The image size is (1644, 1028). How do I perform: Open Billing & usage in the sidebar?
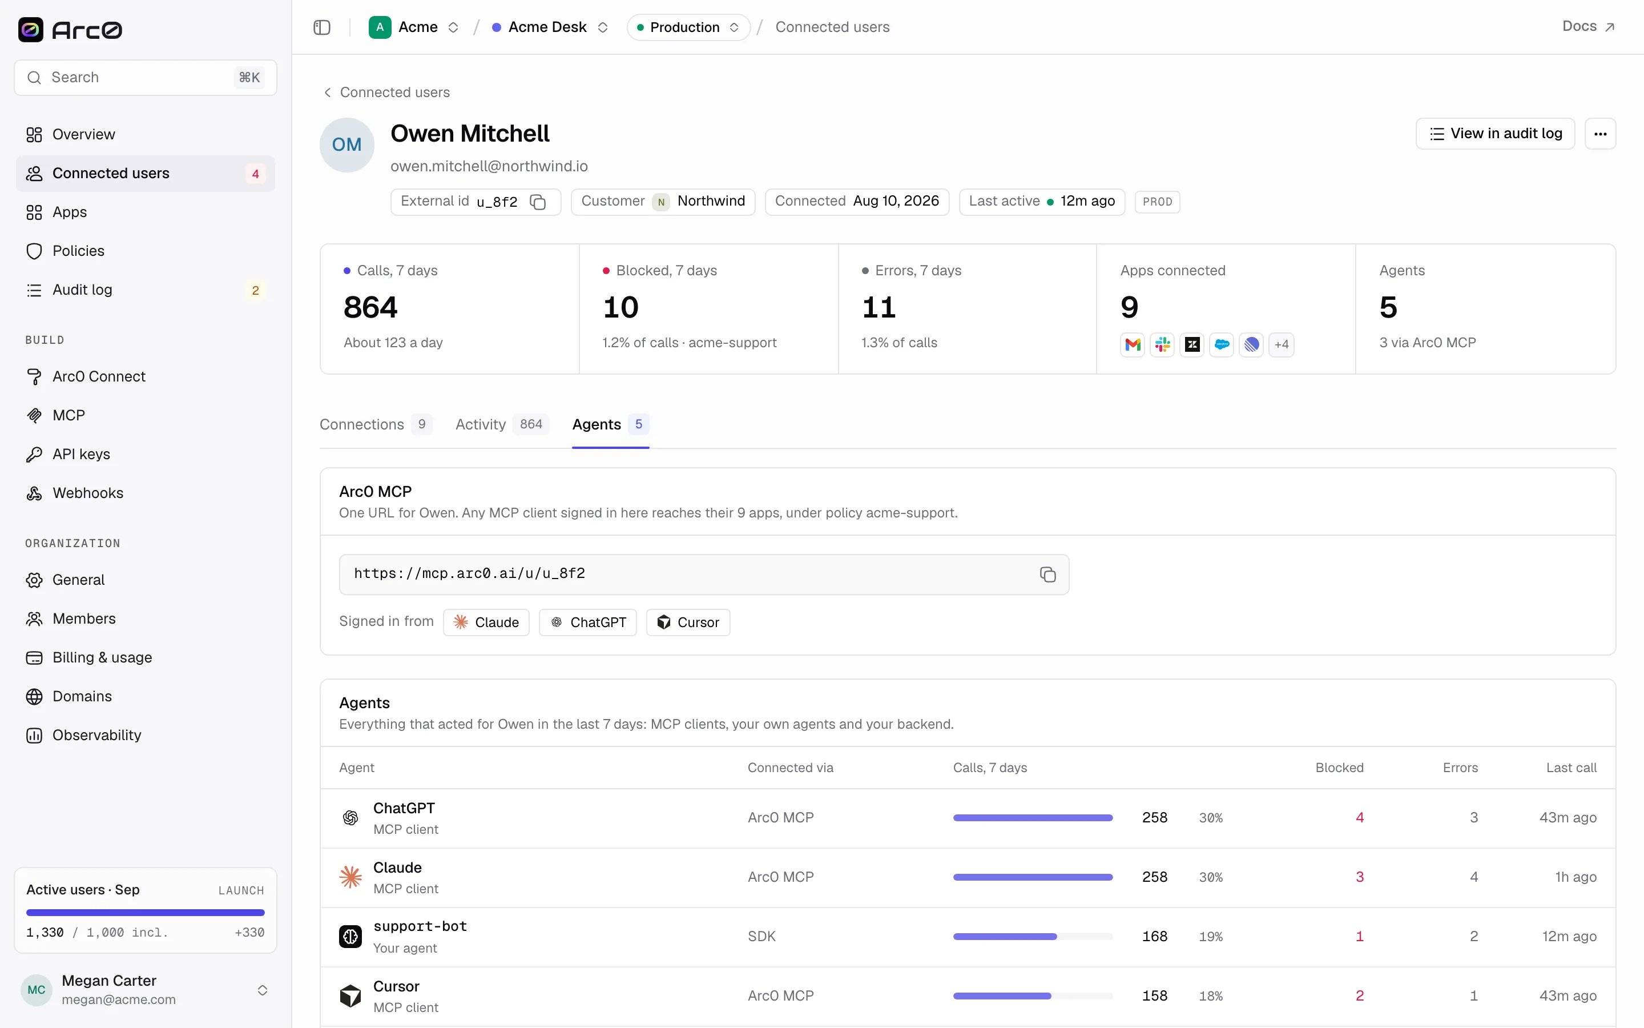(146, 657)
